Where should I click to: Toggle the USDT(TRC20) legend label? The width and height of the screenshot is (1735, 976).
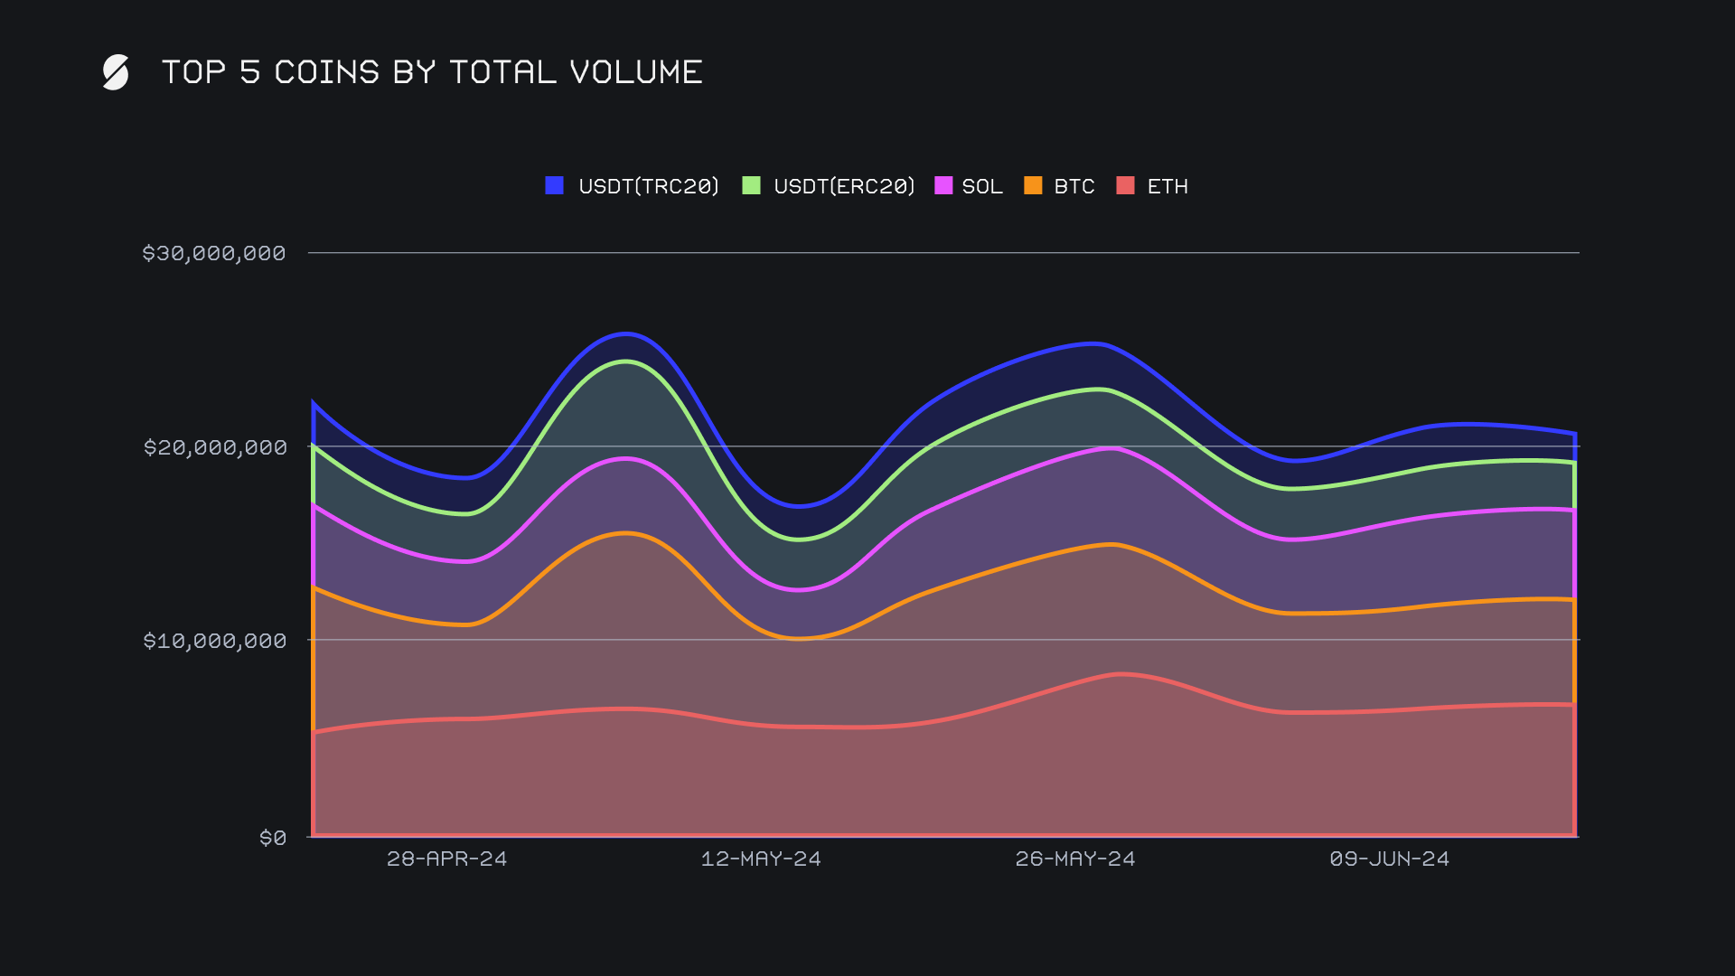648,186
